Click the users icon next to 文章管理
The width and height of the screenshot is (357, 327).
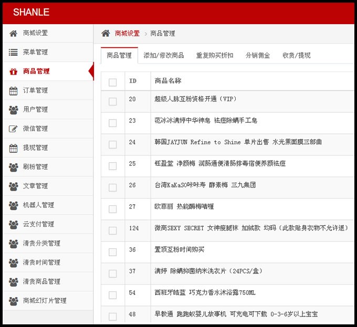coord(13,186)
